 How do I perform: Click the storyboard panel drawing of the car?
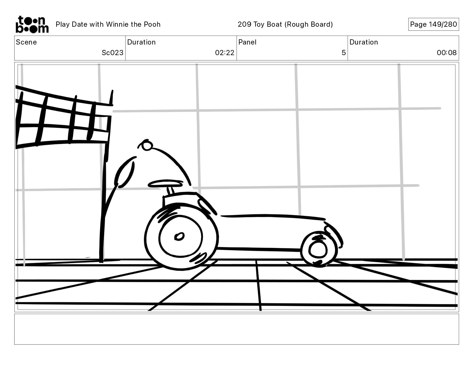[236, 187]
